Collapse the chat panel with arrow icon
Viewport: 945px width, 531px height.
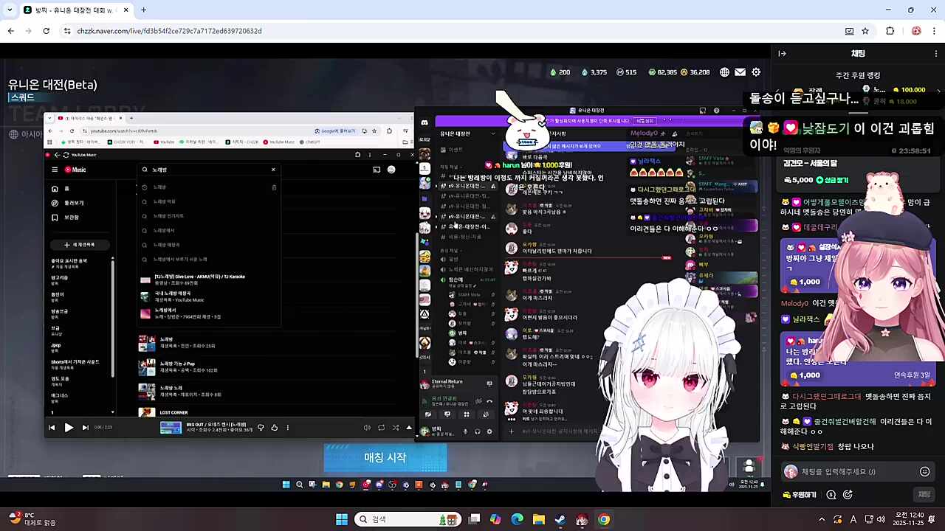click(782, 53)
